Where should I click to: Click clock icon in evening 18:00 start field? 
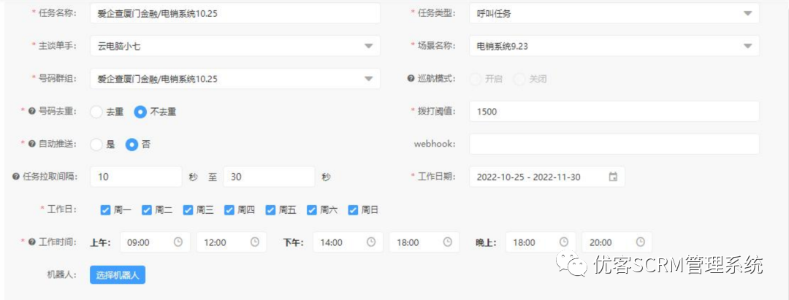click(564, 242)
